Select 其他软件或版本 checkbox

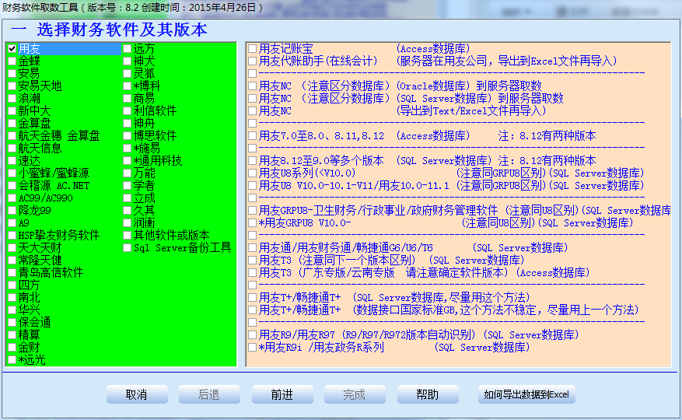point(127,236)
